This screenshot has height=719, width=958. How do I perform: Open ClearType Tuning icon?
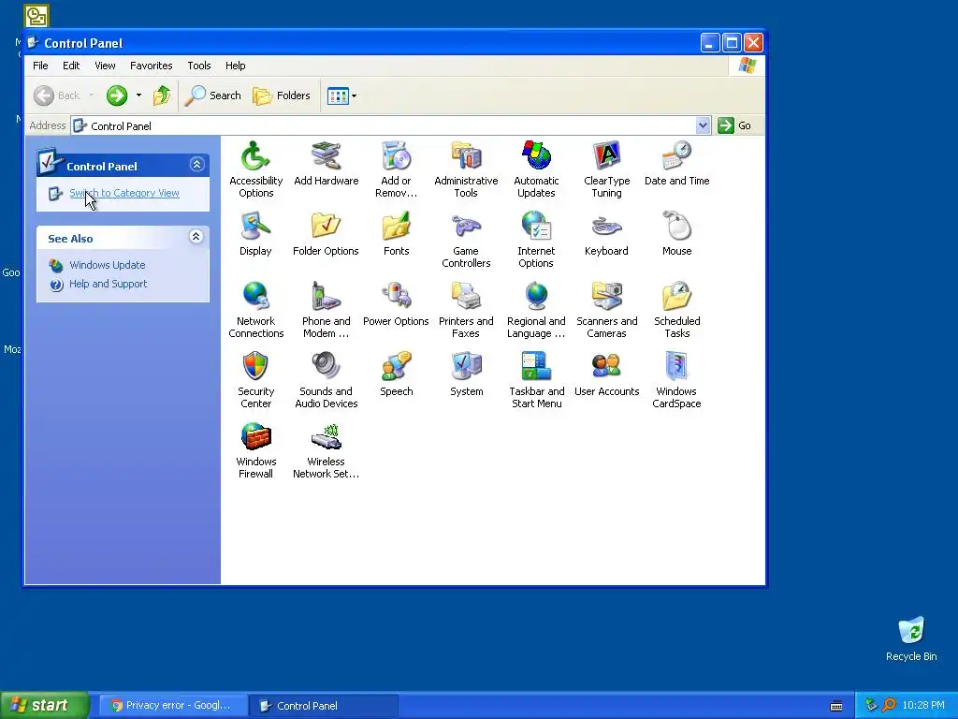[x=606, y=156]
